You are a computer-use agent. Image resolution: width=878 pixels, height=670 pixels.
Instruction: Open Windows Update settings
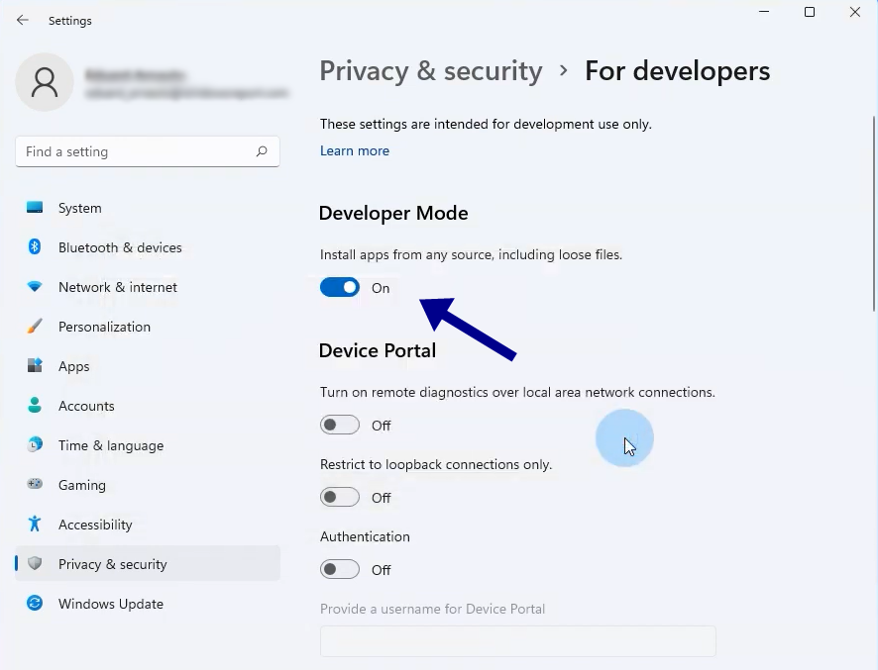coord(110,604)
